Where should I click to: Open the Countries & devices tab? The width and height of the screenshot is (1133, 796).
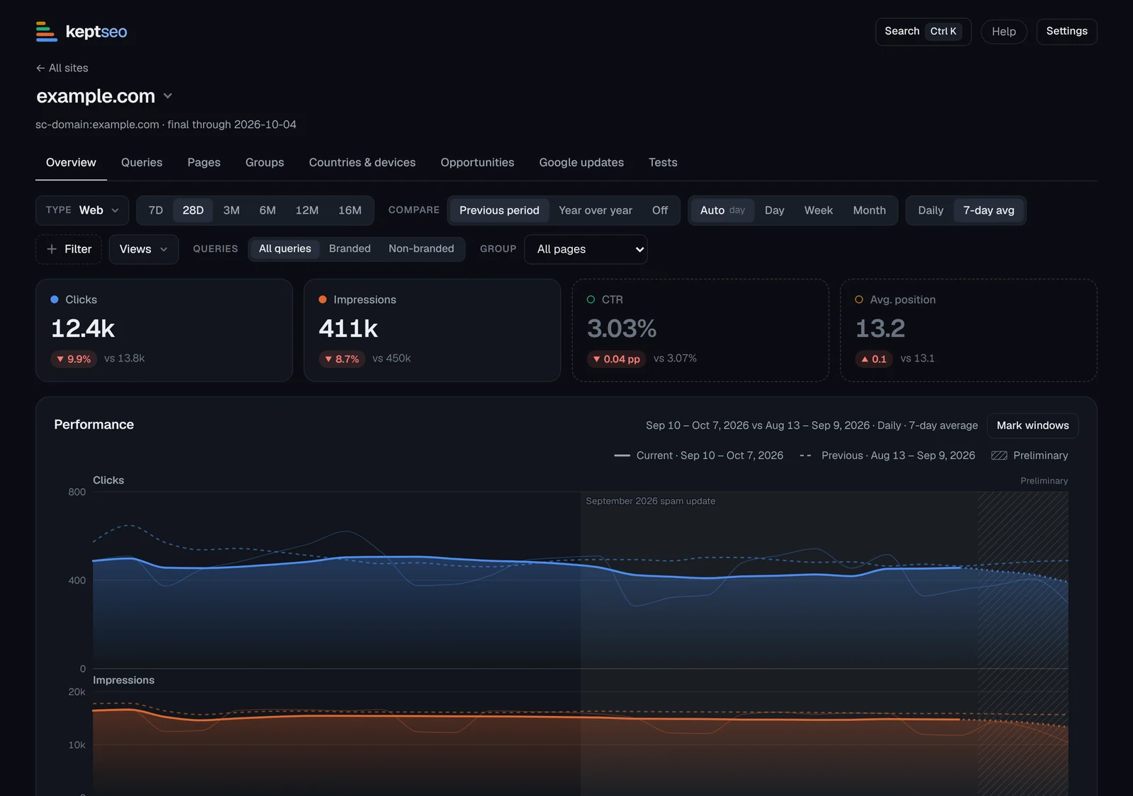(x=363, y=163)
